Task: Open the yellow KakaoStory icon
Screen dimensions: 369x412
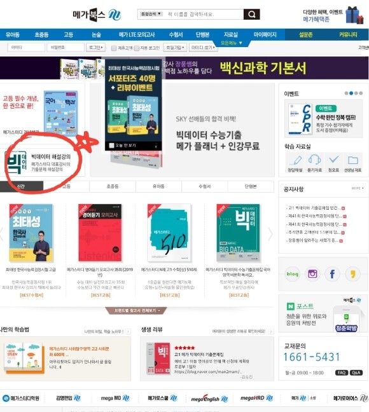Action: coord(352,274)
